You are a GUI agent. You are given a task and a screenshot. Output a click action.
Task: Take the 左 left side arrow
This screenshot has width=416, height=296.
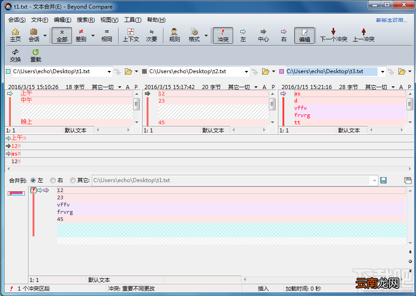click(x=243, y=35)
